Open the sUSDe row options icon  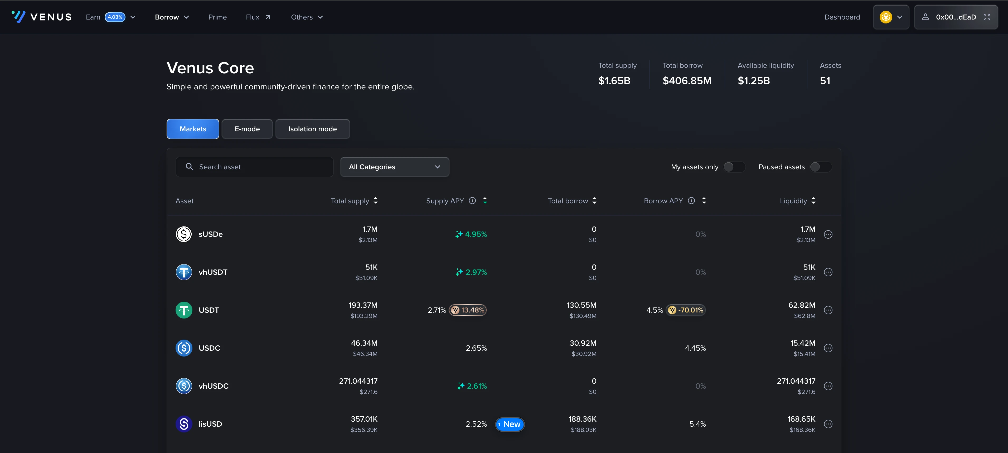(828, 234)
